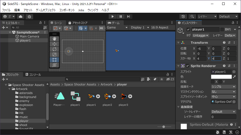Select the player2 sprite asset
The width and height of the screenshot is (241, 135).
click(x=107, y=96)
